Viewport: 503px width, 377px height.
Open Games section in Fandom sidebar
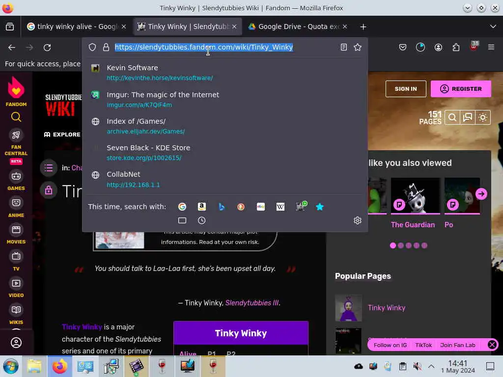(16, 181)
